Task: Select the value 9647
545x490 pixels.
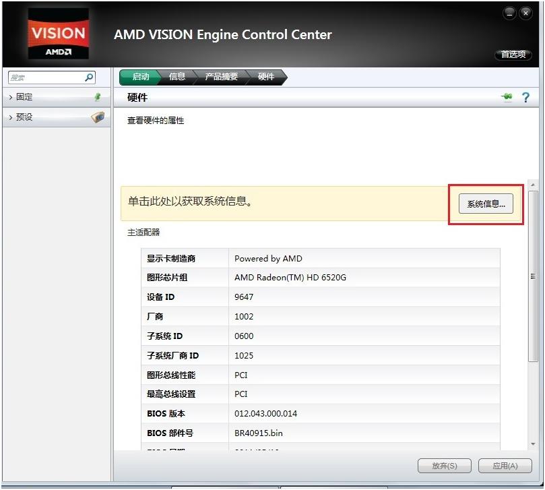Action: (244, 297)
